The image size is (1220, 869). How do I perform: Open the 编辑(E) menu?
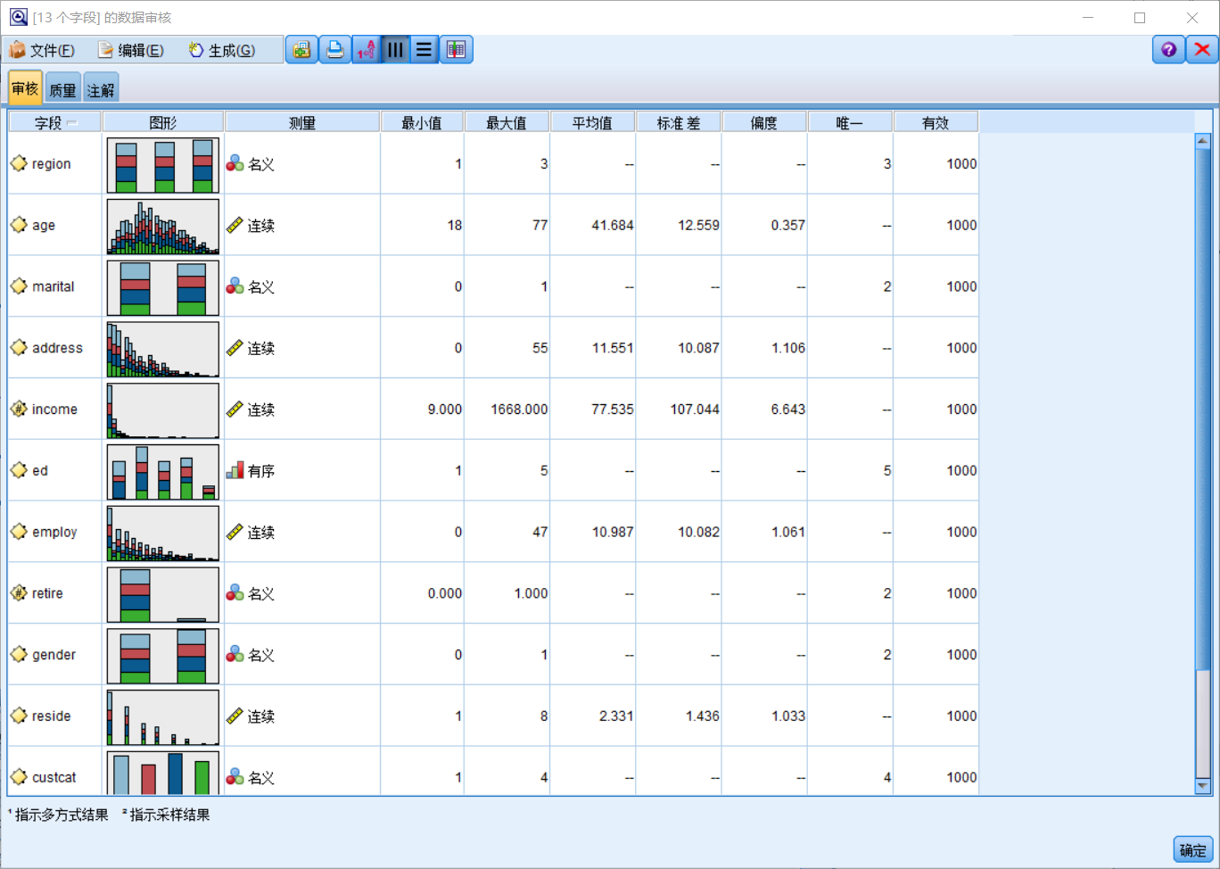(131, 50)
